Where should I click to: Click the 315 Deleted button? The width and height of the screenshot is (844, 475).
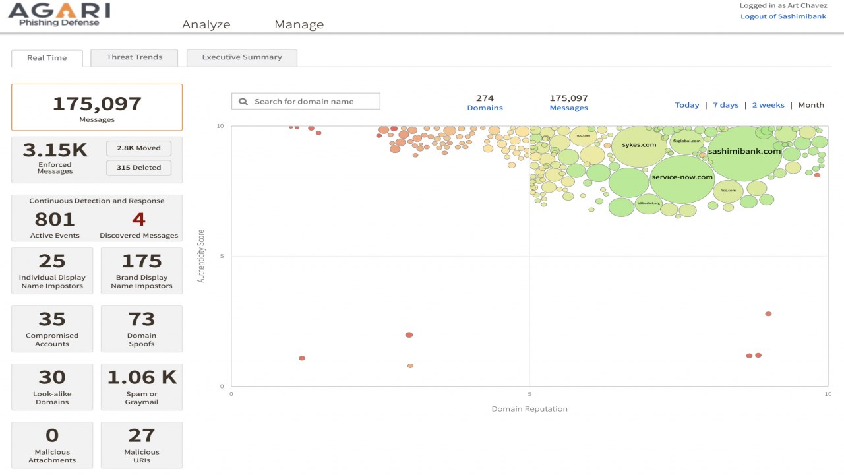[138, 168]
